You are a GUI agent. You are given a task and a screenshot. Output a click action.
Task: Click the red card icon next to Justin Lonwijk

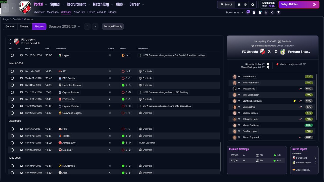(x=277, y=64)
